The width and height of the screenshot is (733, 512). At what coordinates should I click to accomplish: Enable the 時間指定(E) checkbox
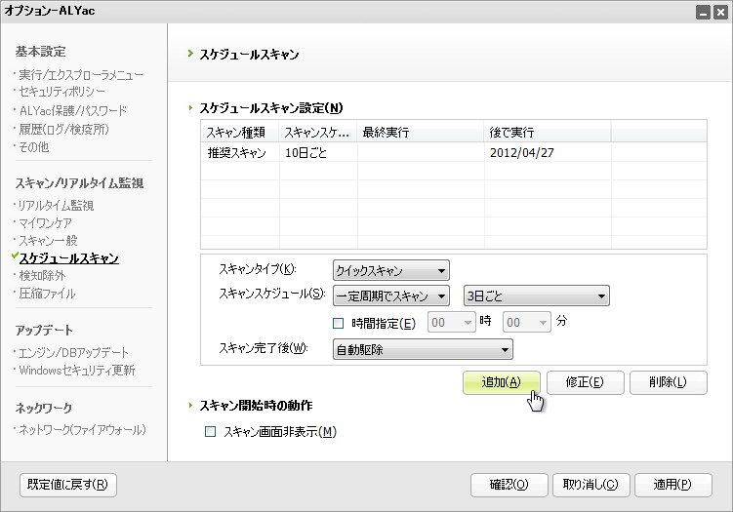[x=338, y=323]
